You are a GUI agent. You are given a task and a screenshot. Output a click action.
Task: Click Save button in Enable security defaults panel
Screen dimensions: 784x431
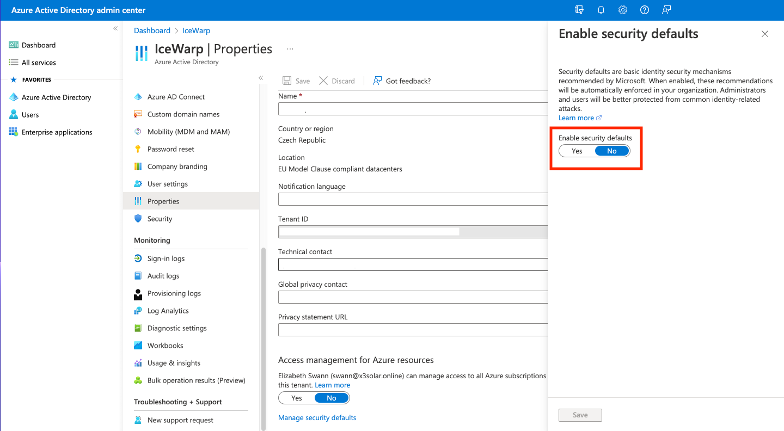[x=580, y=415]
